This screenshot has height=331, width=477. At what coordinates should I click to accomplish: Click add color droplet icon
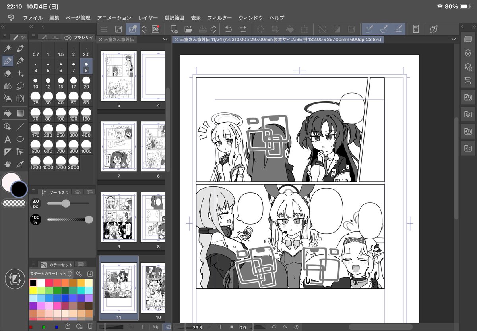tap(79, 326)
